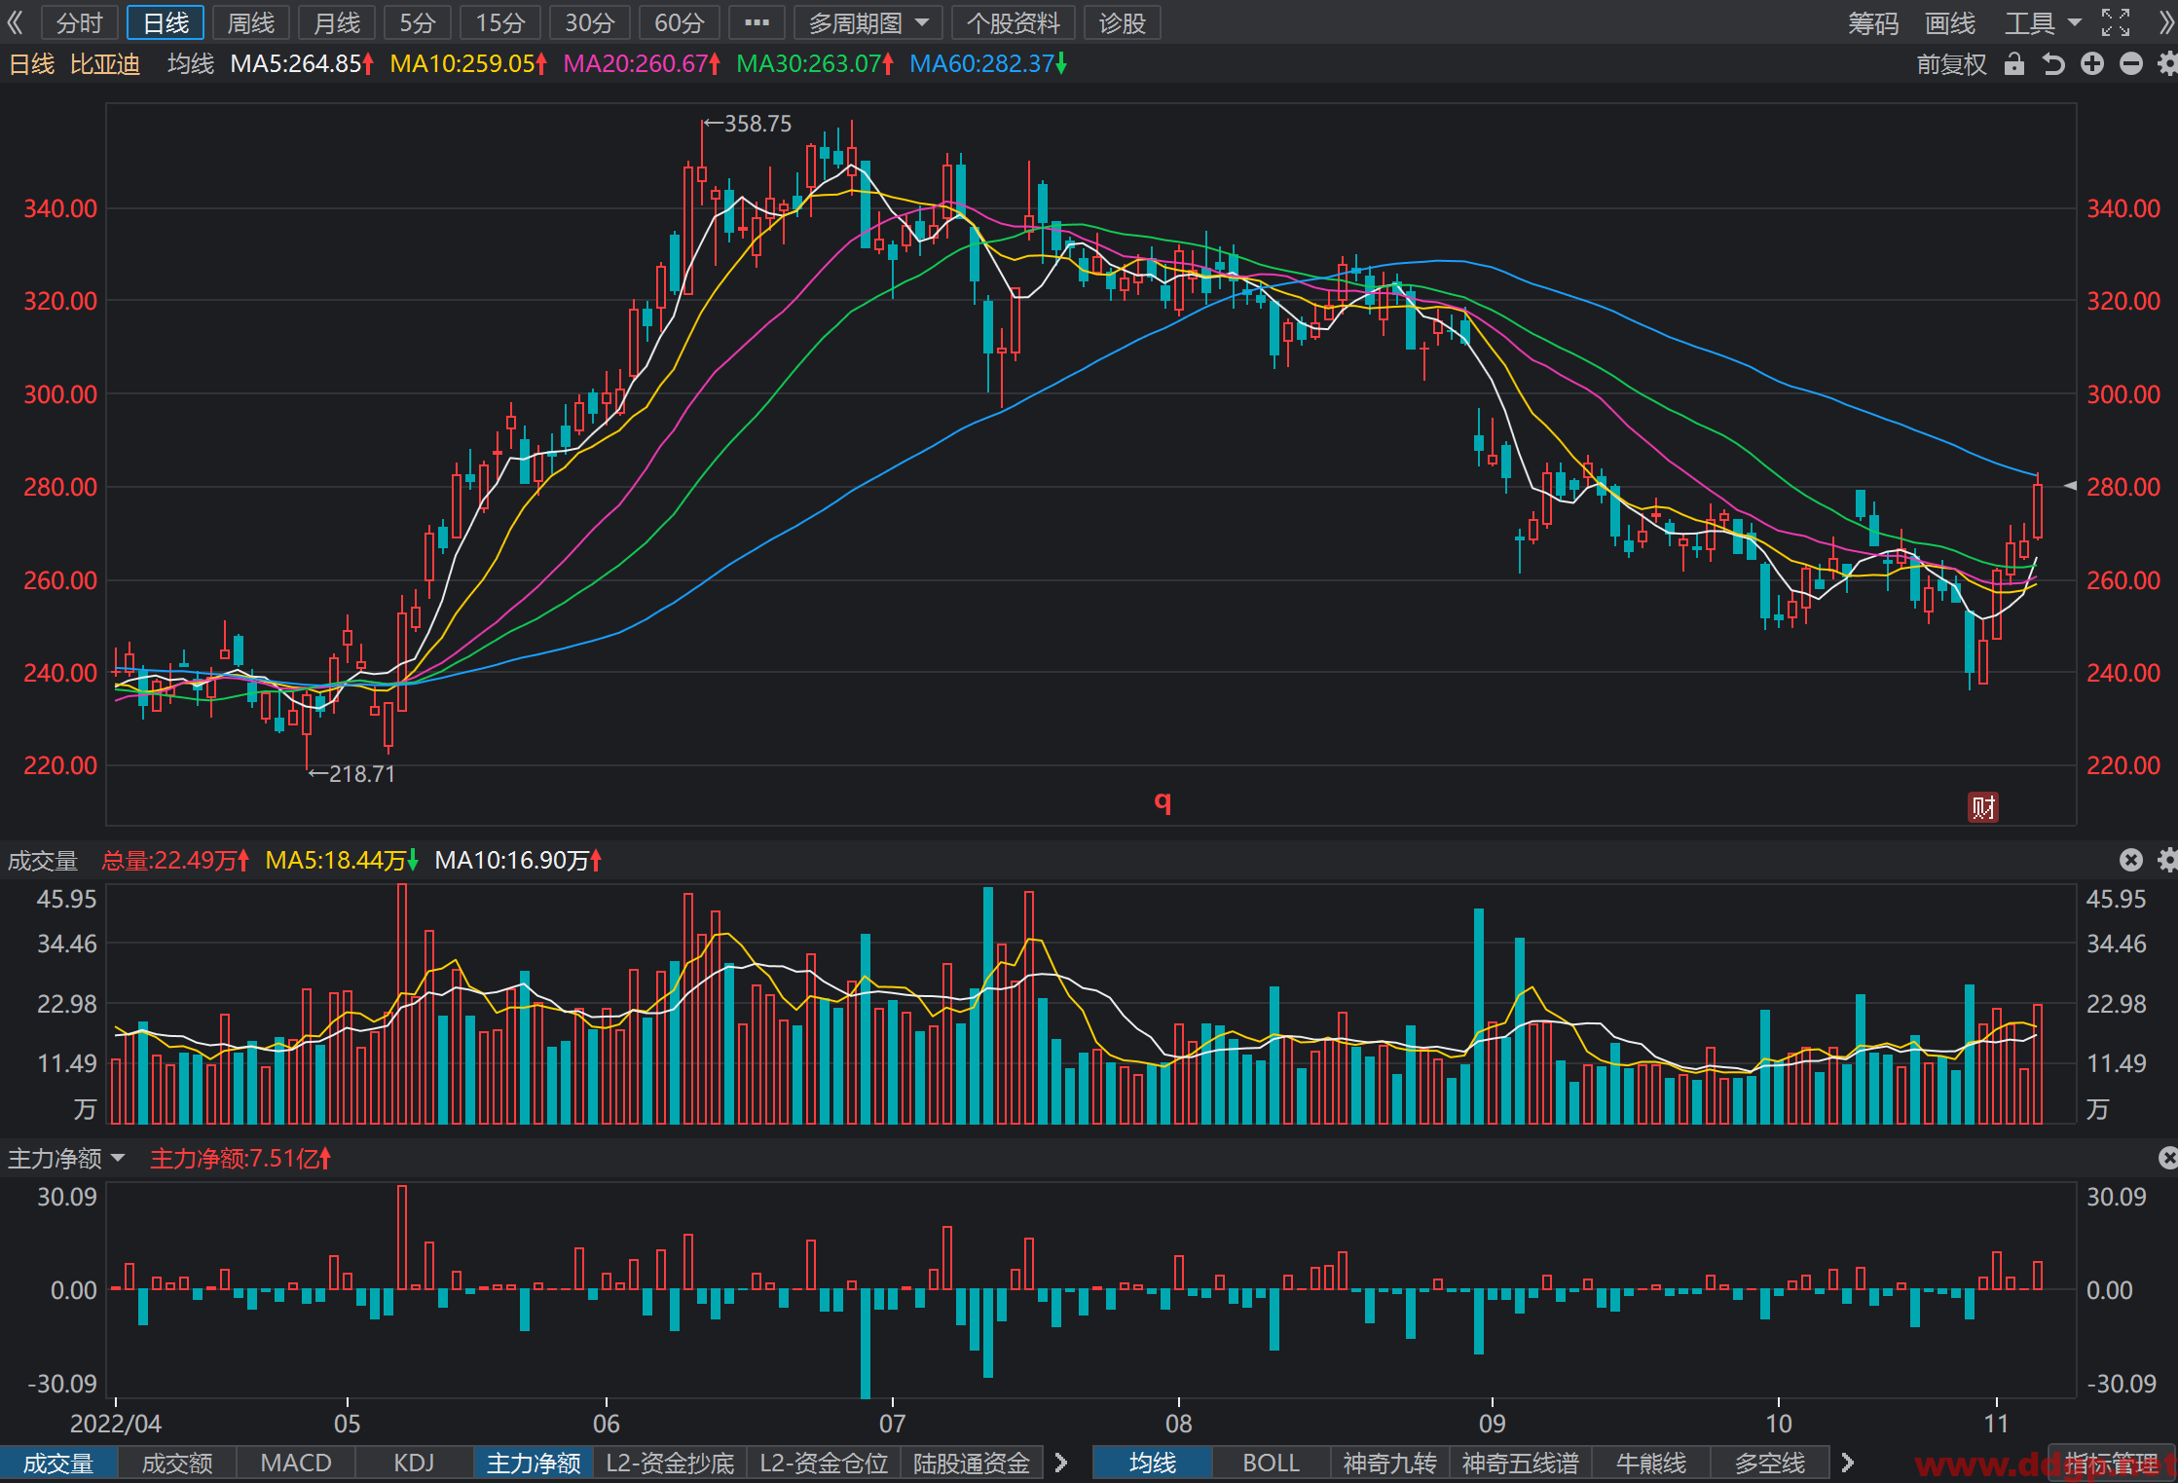Click the MA30:263.07 value

tap(815, 64)
